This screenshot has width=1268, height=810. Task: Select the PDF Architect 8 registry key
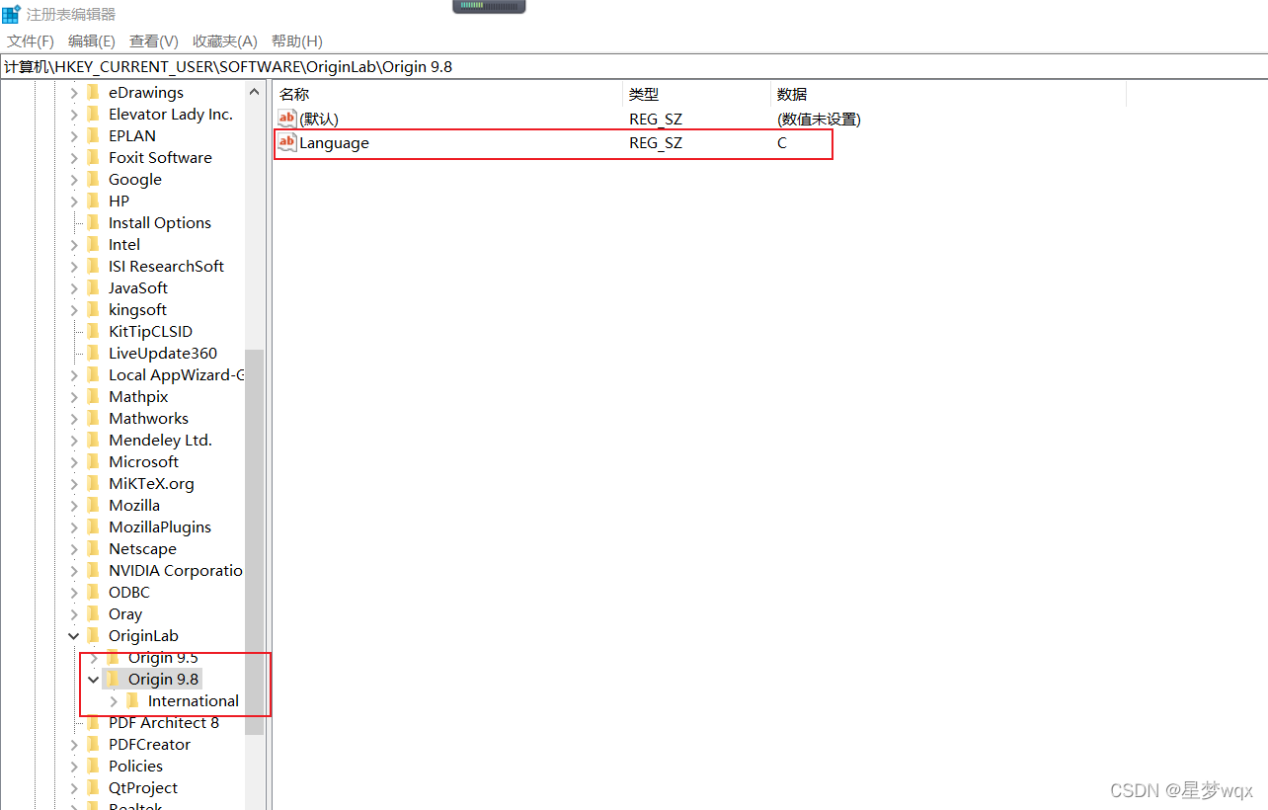point(164,723)
